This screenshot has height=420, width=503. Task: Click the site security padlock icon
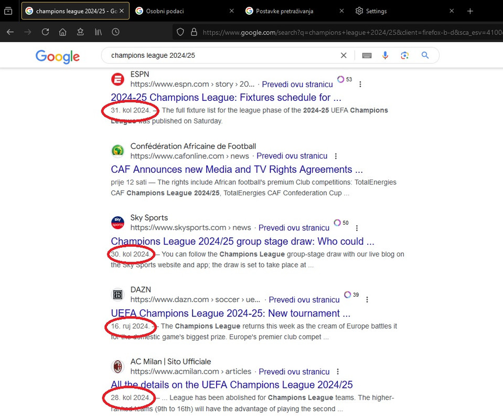click(194, 32)
